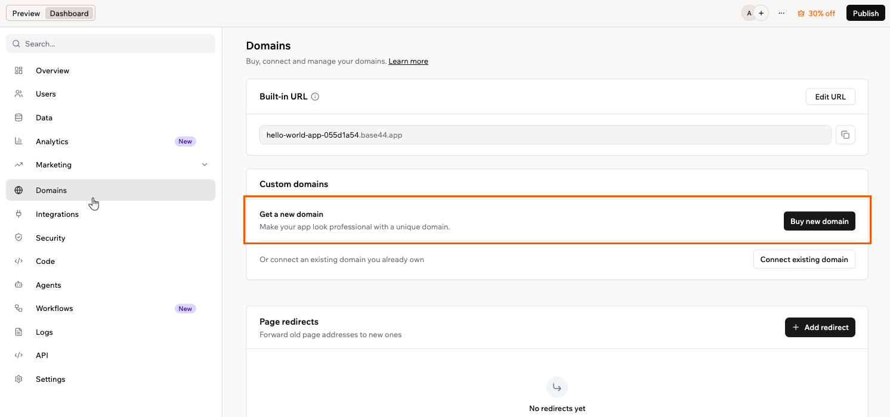The width and height of the screenshot is (890, 417).
Task: Switch to the Dashboard tab
Action: [x=69, y=13]
